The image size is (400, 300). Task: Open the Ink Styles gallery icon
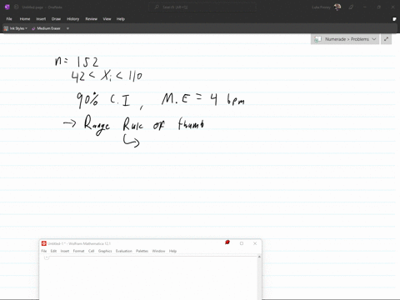[6, 28]
